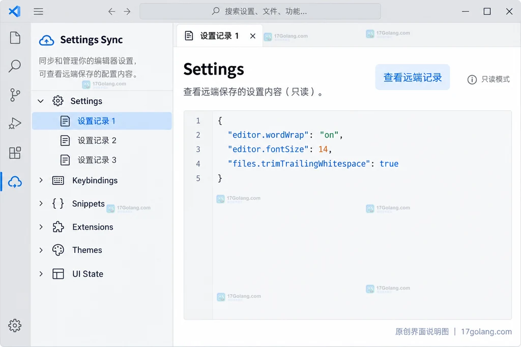Click the "editor.wordWrap" key in the code

tap(268, 135)
